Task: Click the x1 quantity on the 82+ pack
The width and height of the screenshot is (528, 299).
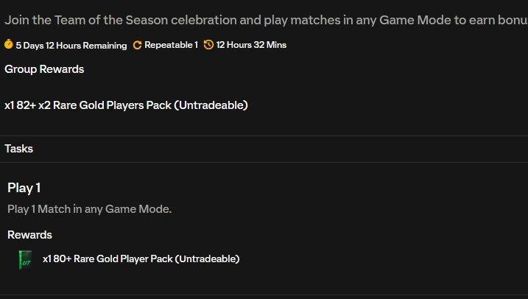Action: pos(9,105)
